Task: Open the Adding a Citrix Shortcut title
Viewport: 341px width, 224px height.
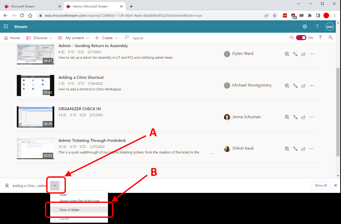Action: [x=81, y=77]
